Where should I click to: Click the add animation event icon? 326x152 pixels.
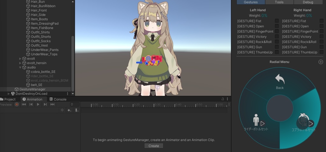[77, 110]
